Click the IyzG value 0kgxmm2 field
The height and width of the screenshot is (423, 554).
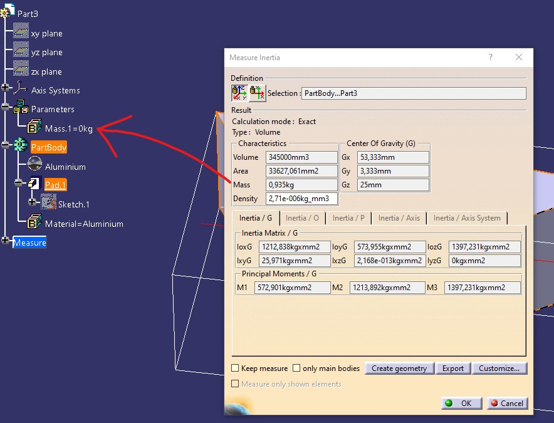click(484, 261)
